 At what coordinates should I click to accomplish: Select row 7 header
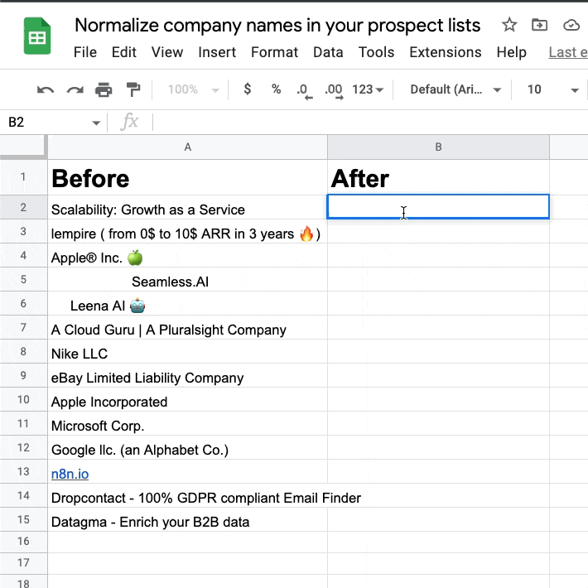pyautogui.click(x=23, y=327)
